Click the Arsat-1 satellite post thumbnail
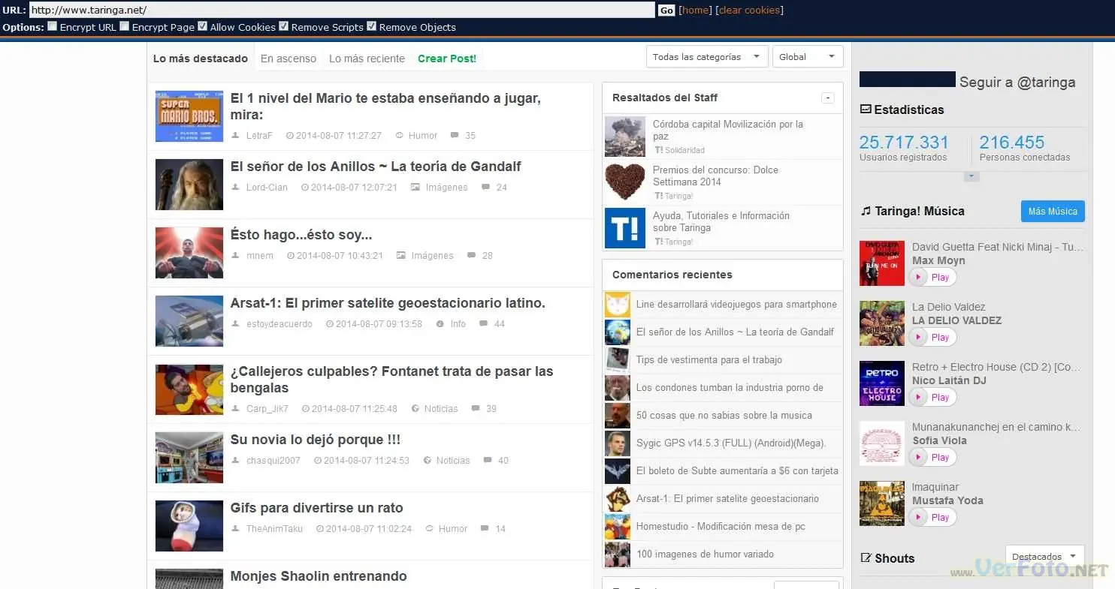 [189, 321]
